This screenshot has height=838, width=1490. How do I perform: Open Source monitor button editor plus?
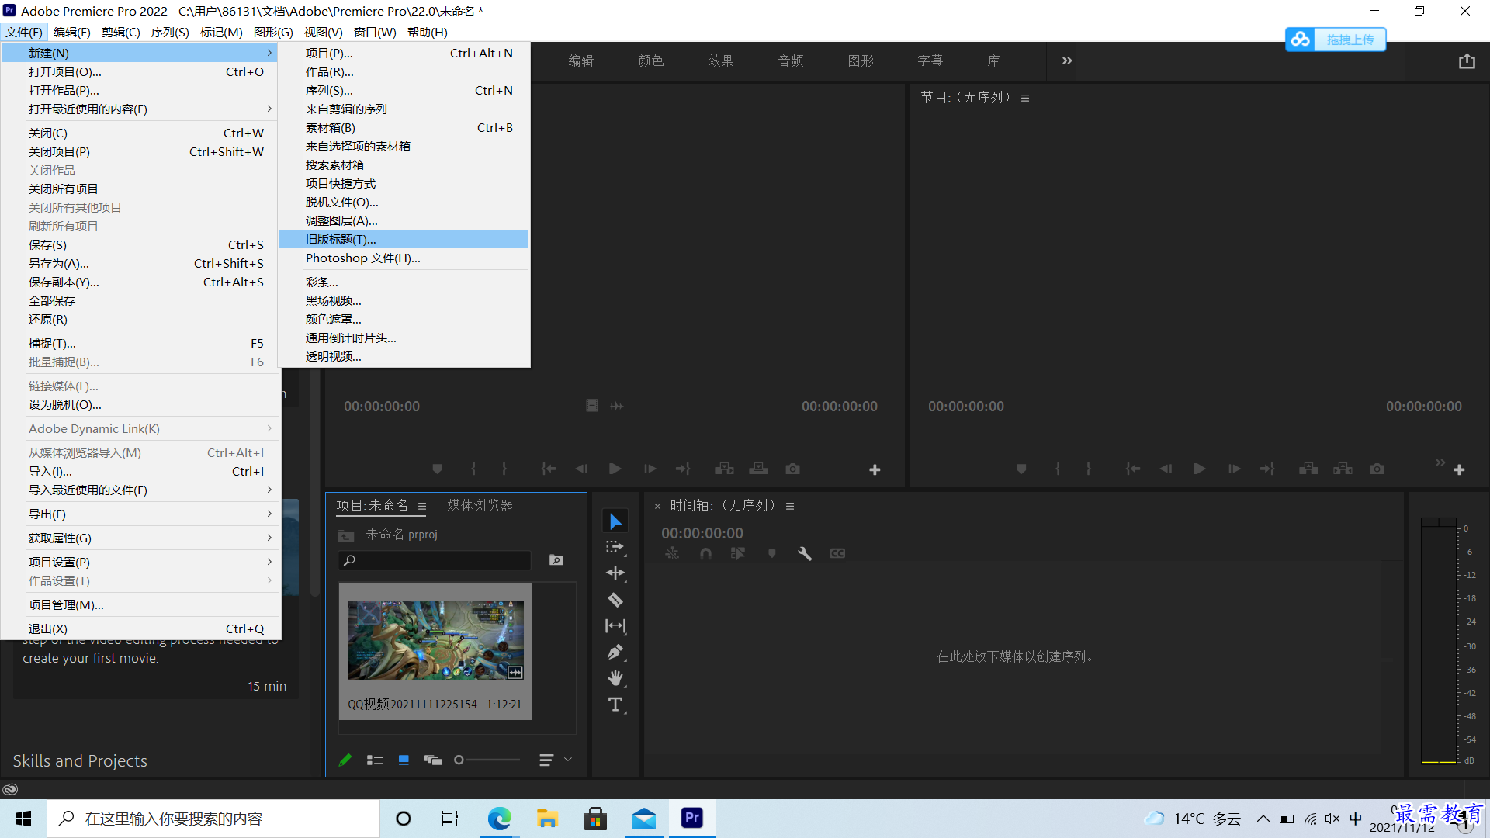[875, 470]
